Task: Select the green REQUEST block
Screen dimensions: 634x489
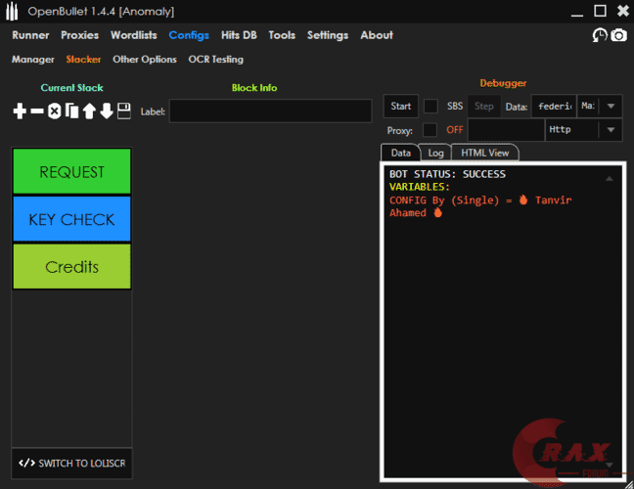Action: 72,171
